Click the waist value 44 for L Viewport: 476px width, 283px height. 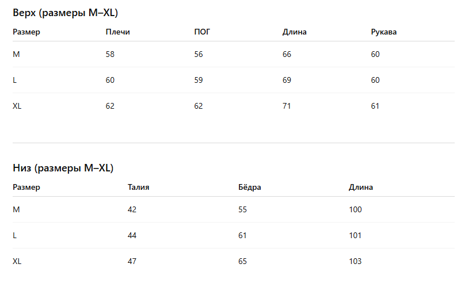point(132,235)
